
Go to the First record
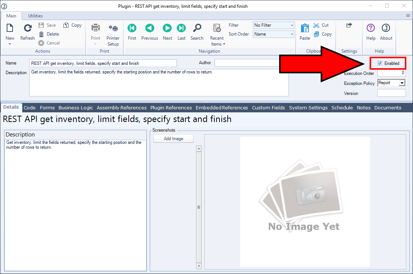(x=132, y=29)
